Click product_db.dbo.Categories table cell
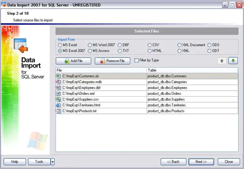 [192, 82]
